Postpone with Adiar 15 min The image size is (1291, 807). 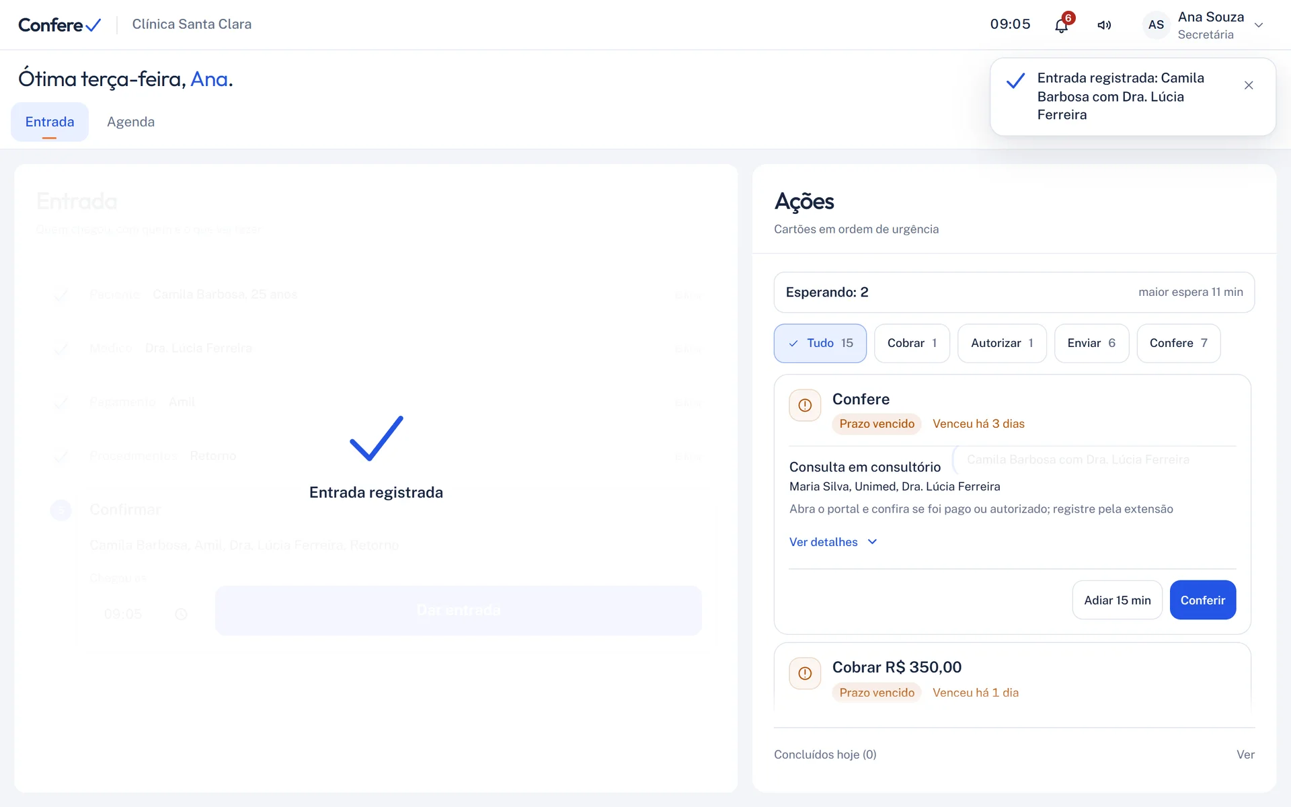point(1117,600)
